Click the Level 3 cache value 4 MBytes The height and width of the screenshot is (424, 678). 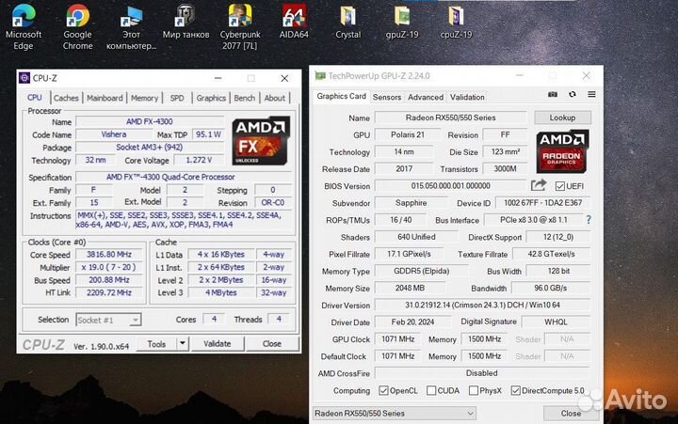(x=221, y=292)
